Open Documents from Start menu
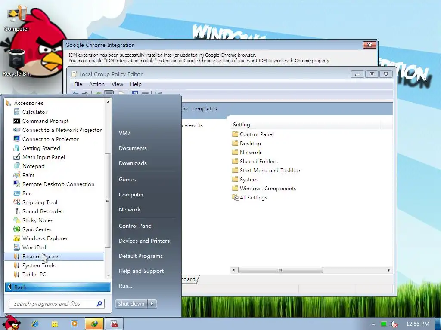441x330 pixels. 133,148
